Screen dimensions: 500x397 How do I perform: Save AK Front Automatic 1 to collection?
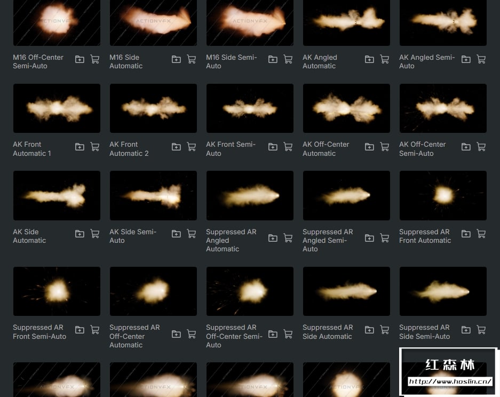(x=80, y=147)
